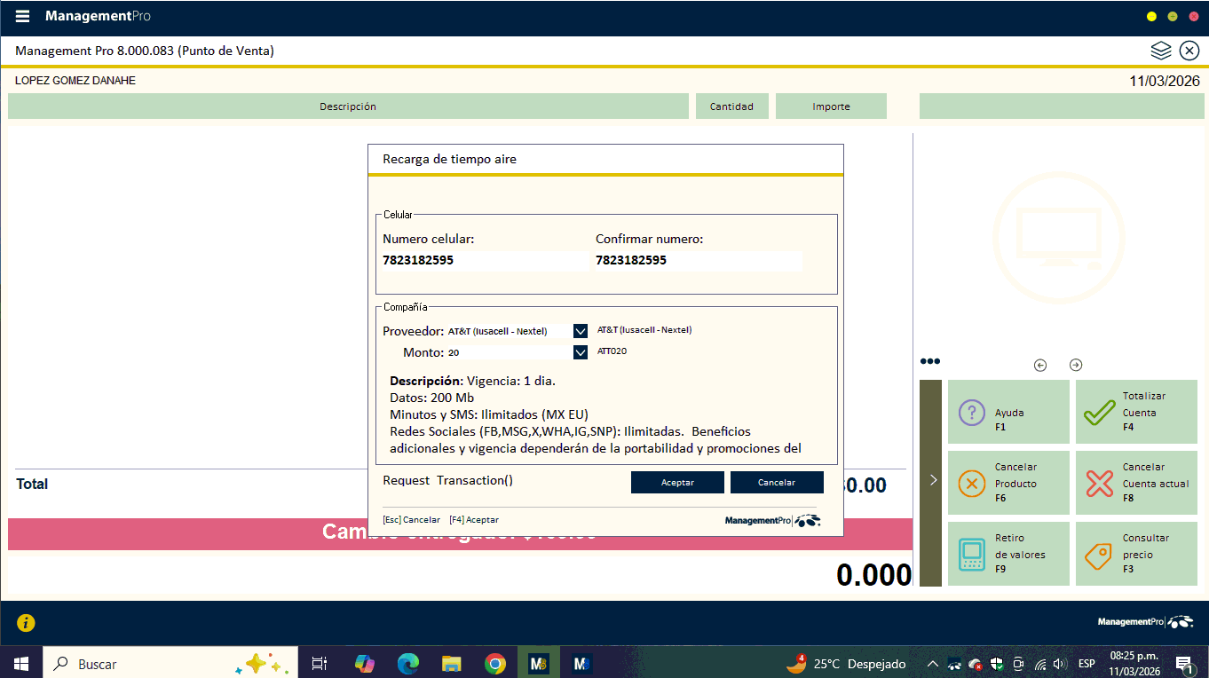Click Consultar precio F3 tag button
The height and width of the screenshot is (678, 1209).
click(x=1136, y=554)
